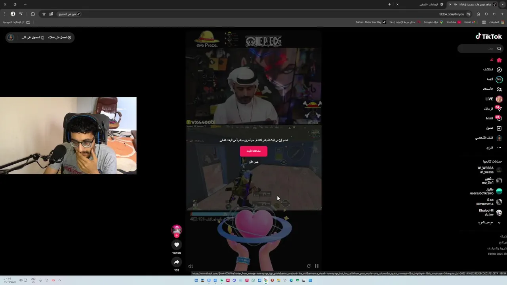Click the replay circular arrow icon

click(x=309, y=266)
